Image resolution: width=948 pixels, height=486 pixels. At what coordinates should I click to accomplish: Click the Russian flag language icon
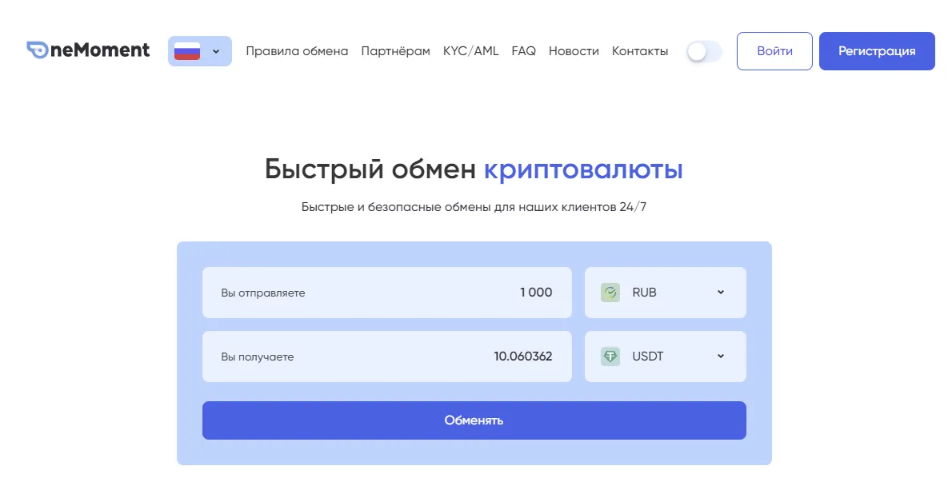click(x=187, y=51)
